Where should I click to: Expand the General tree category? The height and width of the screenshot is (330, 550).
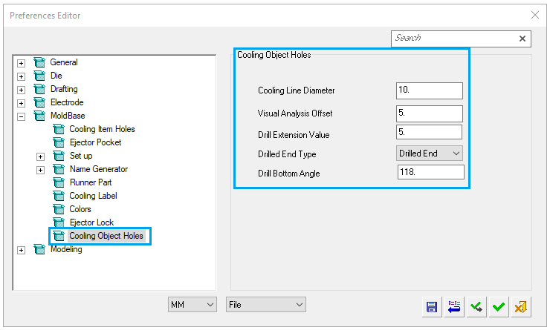pyautogui.click(x=21, y=63)
